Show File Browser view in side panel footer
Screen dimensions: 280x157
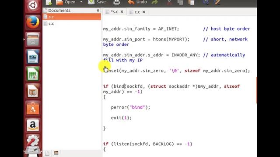tap(56, 153)
